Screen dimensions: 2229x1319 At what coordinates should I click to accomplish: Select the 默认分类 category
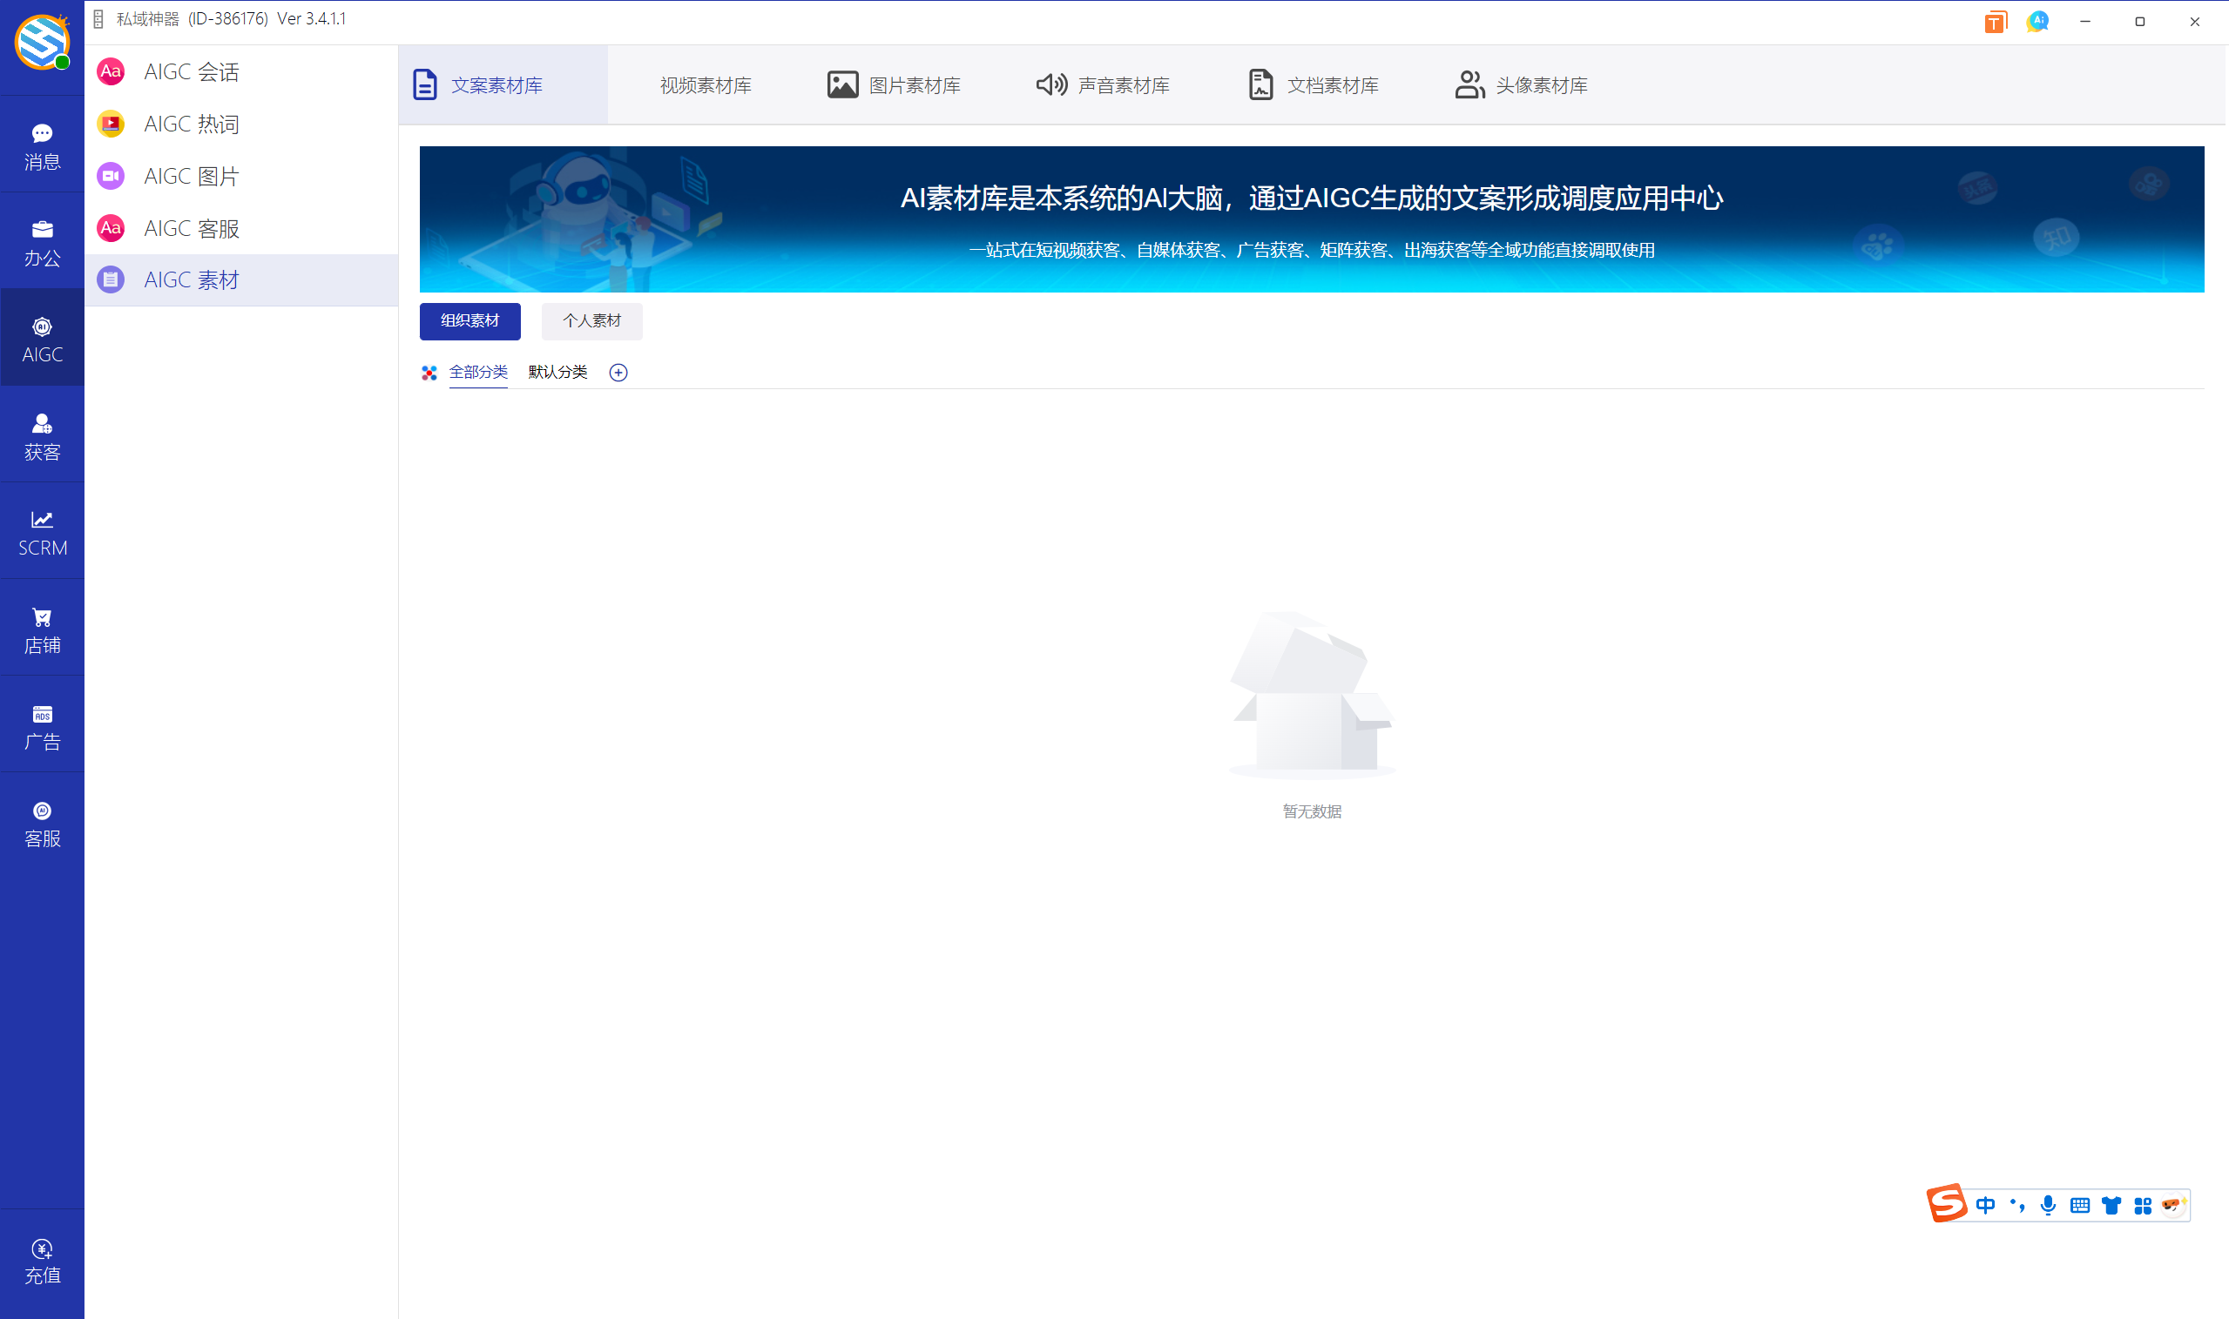coord(557,373)
